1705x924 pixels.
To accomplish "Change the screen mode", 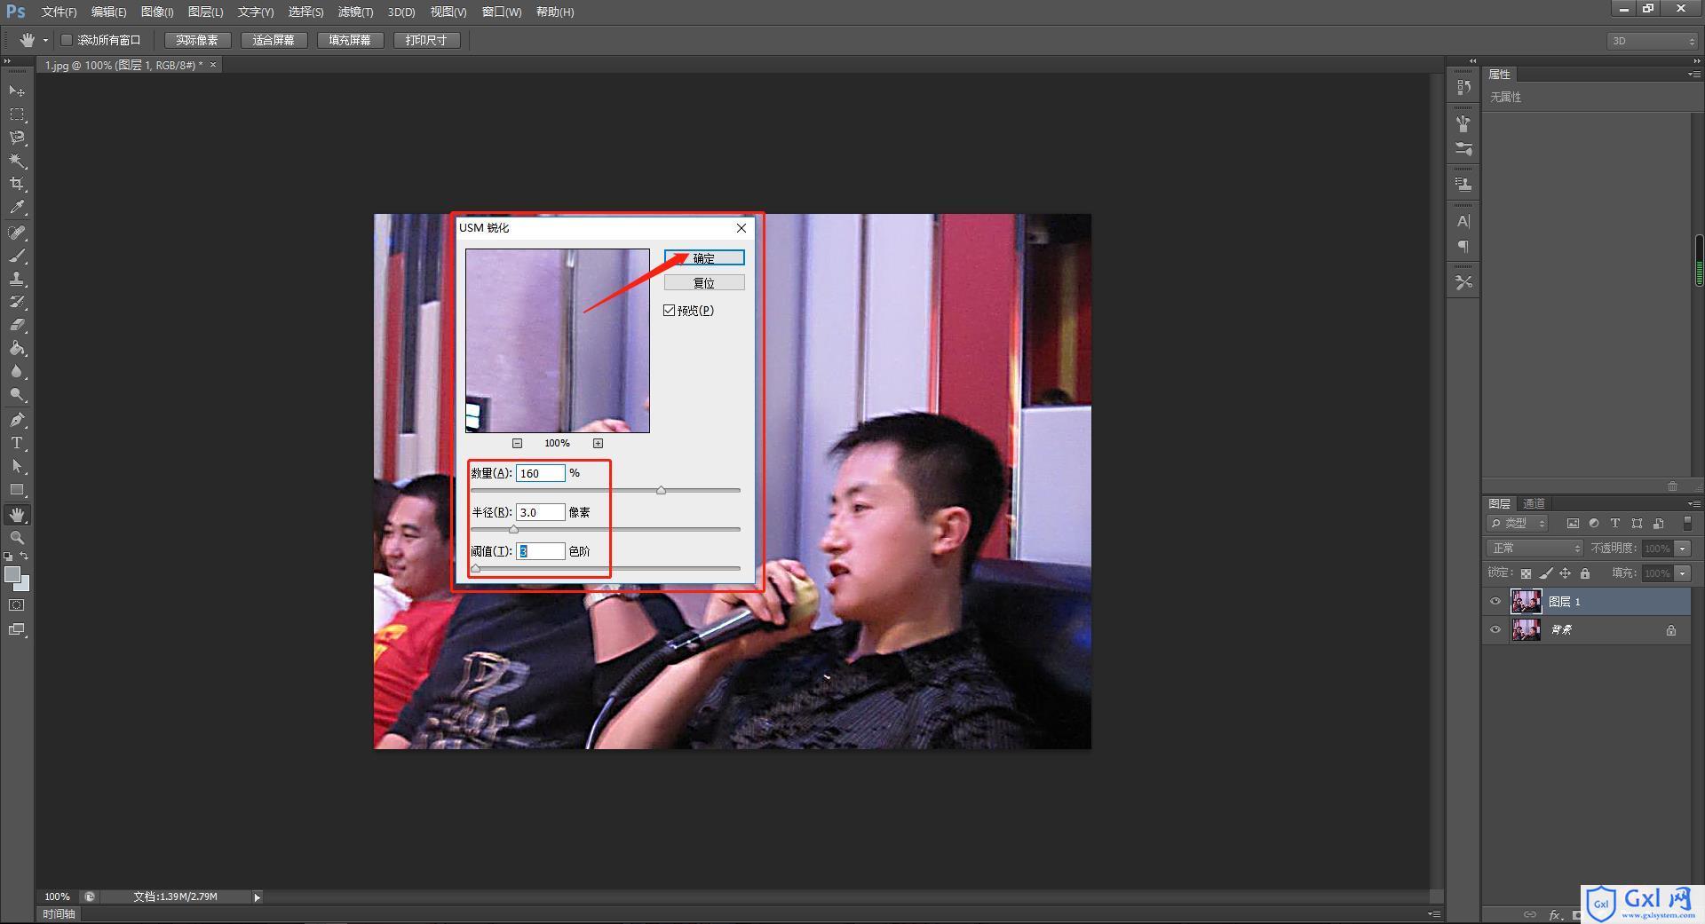I will [17, 629].
